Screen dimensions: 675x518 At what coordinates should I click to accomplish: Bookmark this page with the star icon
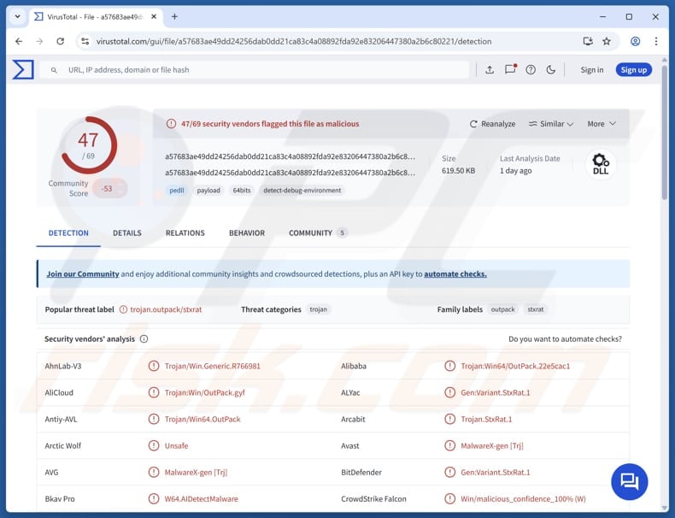tap(607, 41)
